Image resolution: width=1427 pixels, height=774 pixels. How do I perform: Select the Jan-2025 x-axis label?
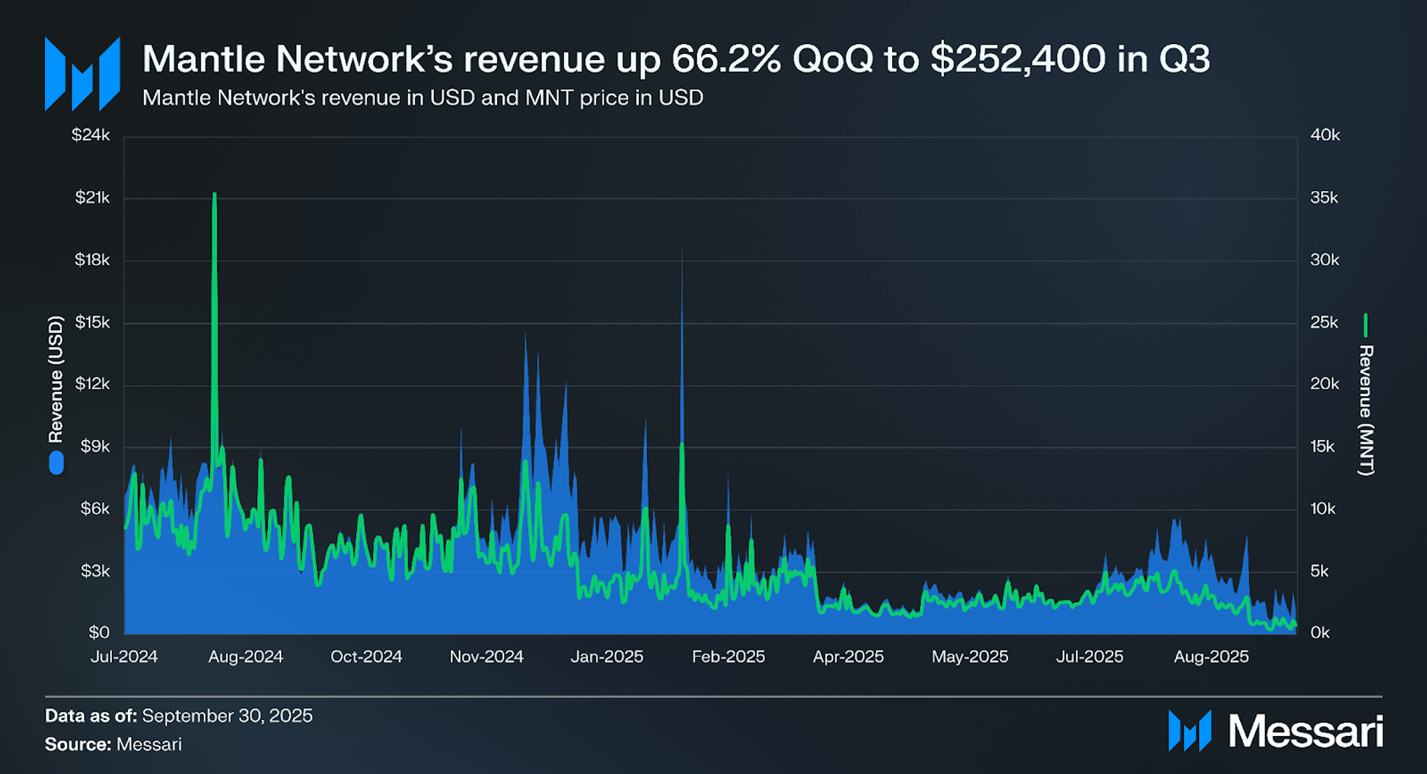coord(607,657)
